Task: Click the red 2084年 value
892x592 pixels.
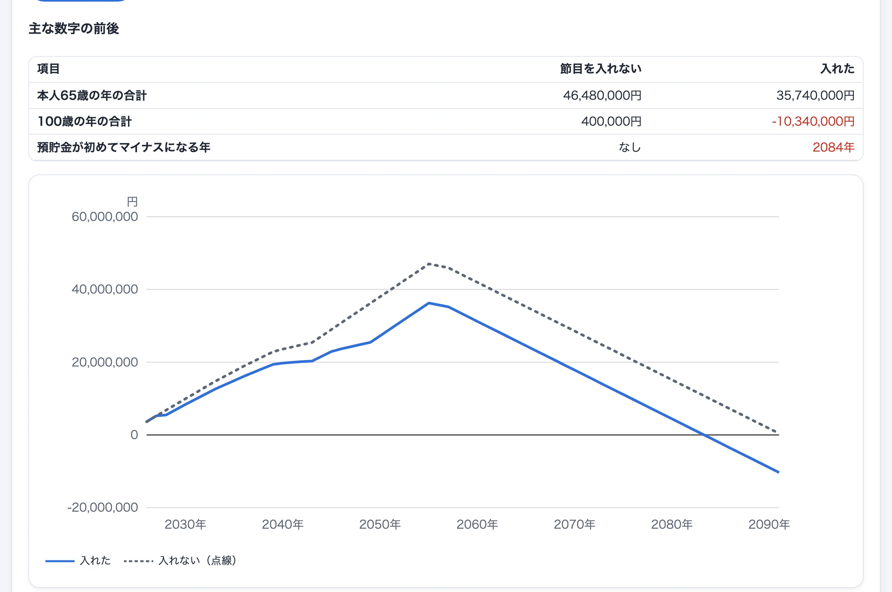Action: pyautogui.click(x=834, y=148)
